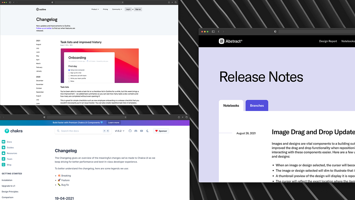Jump to December in Outline's changelog archive
This screenshot has width=355, height=200.
[40, 80]
